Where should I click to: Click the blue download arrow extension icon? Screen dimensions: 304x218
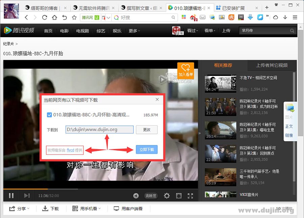pyautogui.click(x=250, y=17)
